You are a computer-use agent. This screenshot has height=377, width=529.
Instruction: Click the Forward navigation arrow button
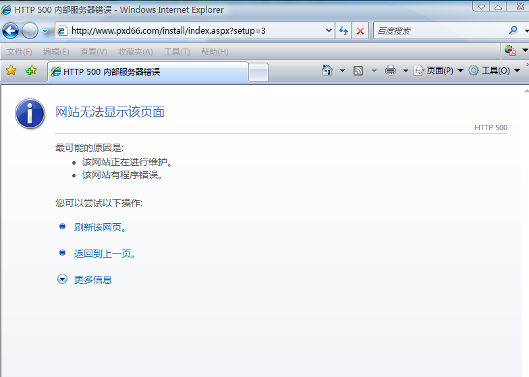tap(30, 31)
